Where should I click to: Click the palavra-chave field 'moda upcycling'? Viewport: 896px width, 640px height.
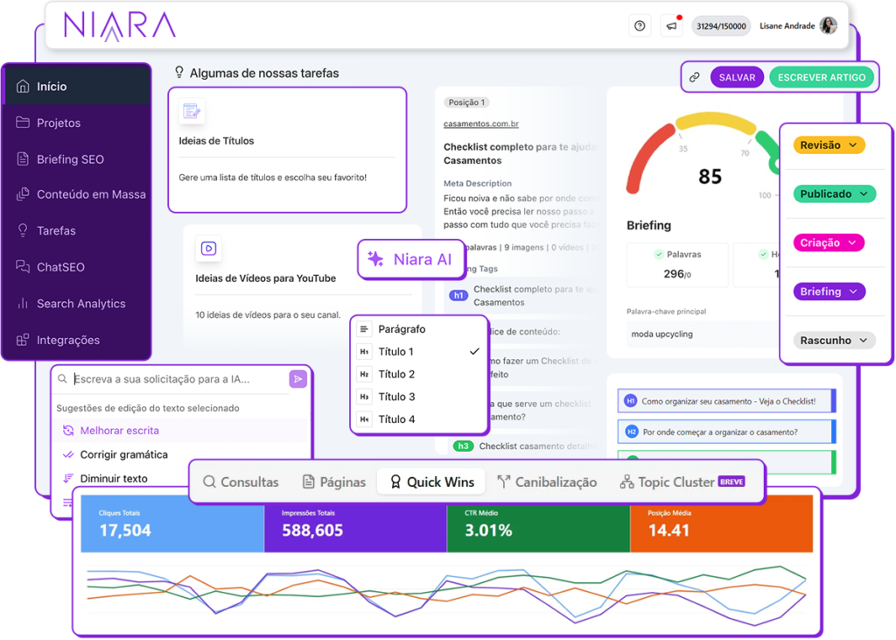click(x=703, y=334)
